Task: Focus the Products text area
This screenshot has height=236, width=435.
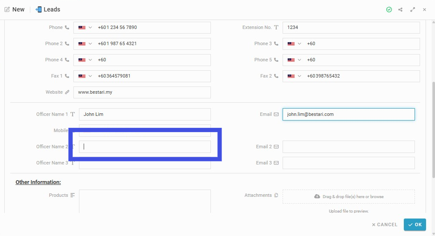Action: pos(145,201)
